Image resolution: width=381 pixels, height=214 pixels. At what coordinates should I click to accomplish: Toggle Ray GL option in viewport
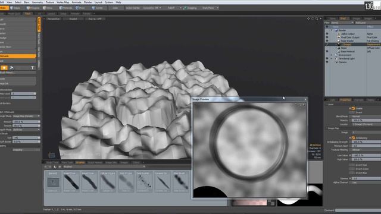click(95, 18)
